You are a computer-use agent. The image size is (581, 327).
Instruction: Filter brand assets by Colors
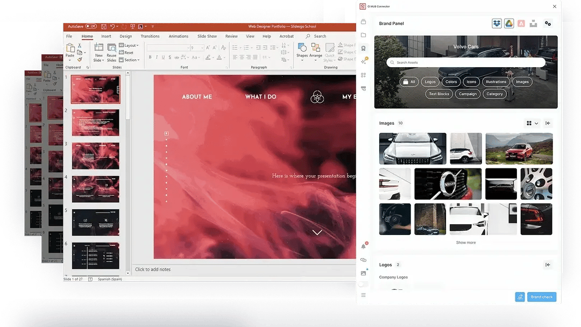pyautogui.click(x=451, y=82)
